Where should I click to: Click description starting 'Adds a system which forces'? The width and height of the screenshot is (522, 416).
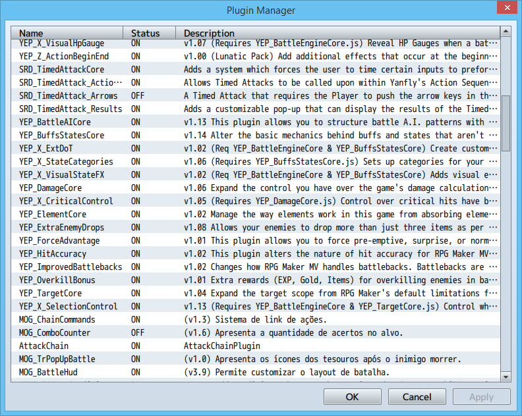340,70
